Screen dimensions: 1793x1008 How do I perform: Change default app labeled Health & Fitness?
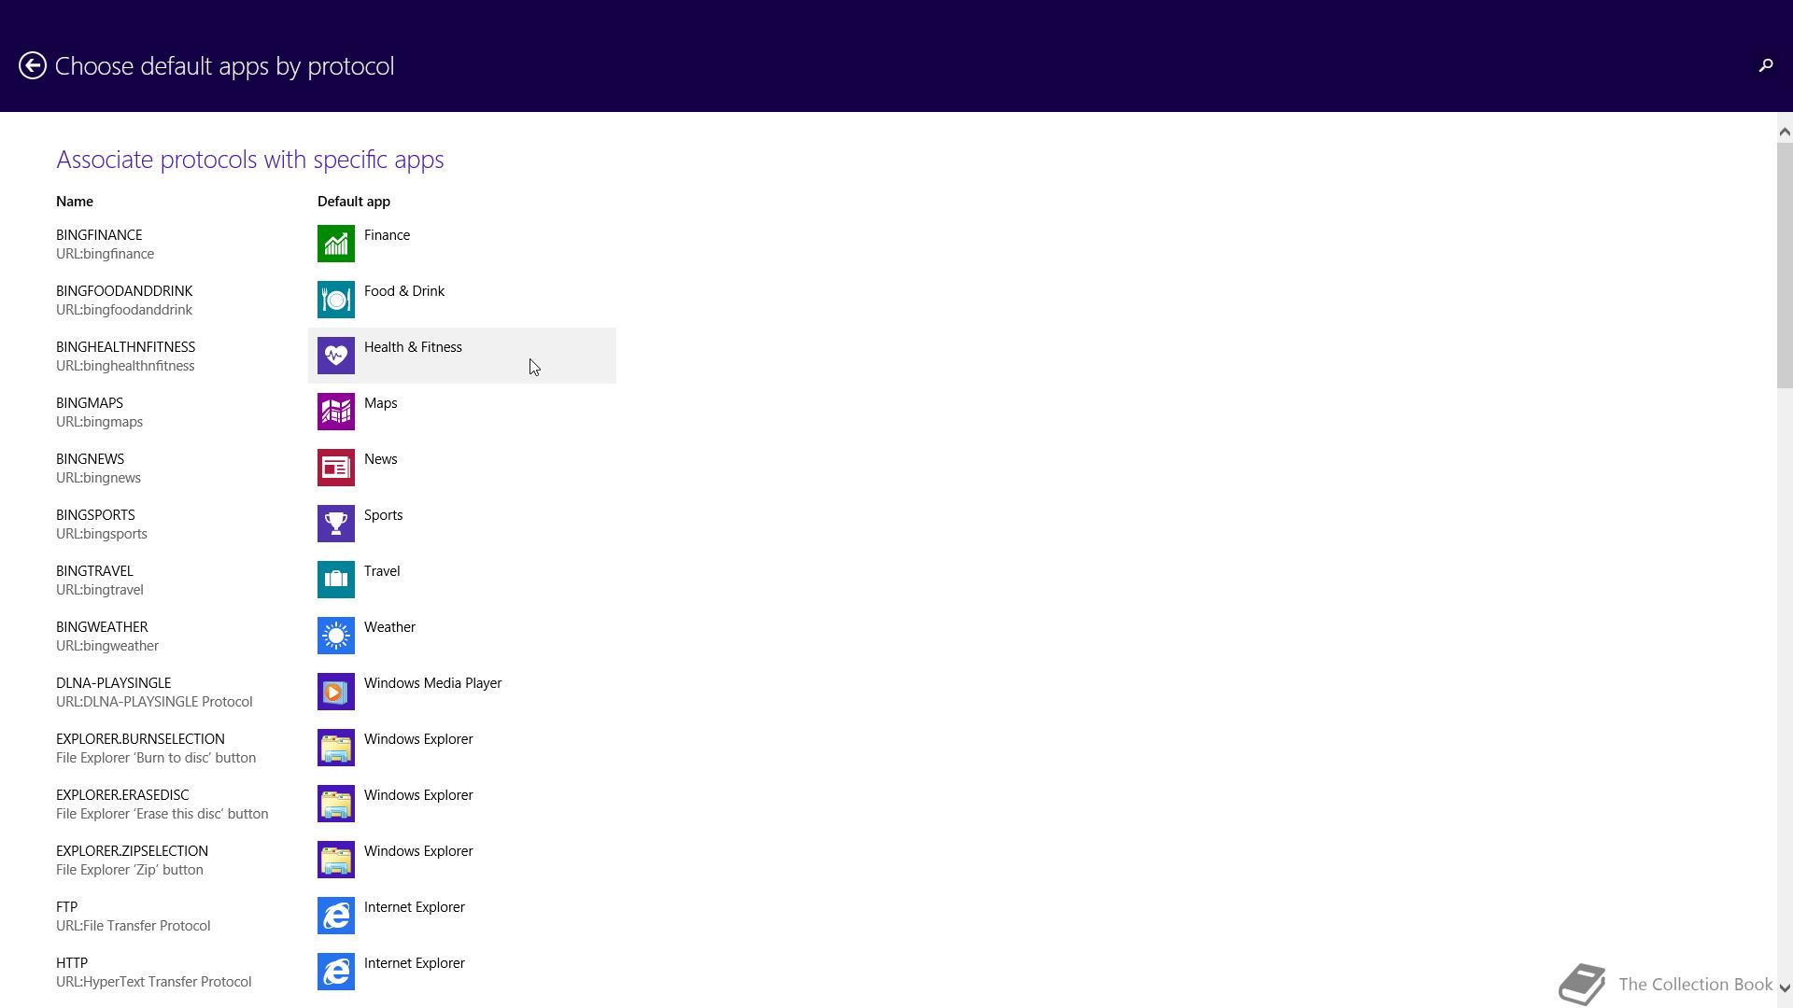[x=413, y=347]
